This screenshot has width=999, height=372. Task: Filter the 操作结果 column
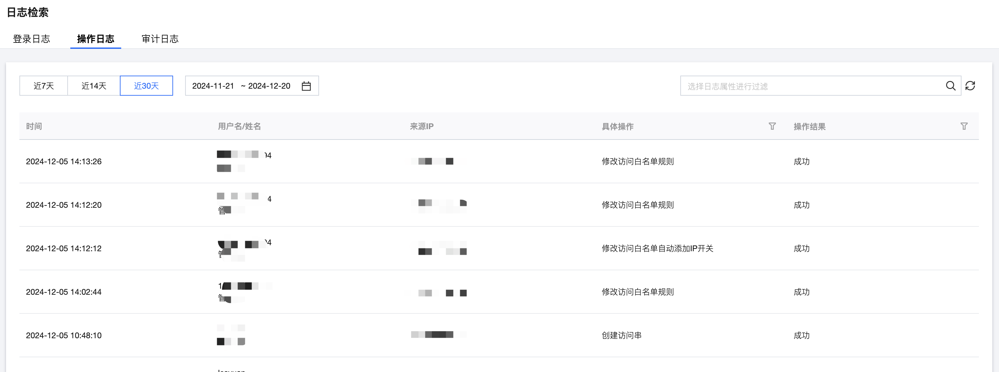pos(964,126)
